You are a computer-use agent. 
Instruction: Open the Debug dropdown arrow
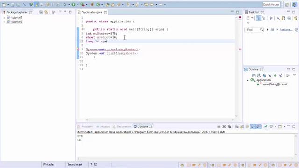click(x=69, y=4)
